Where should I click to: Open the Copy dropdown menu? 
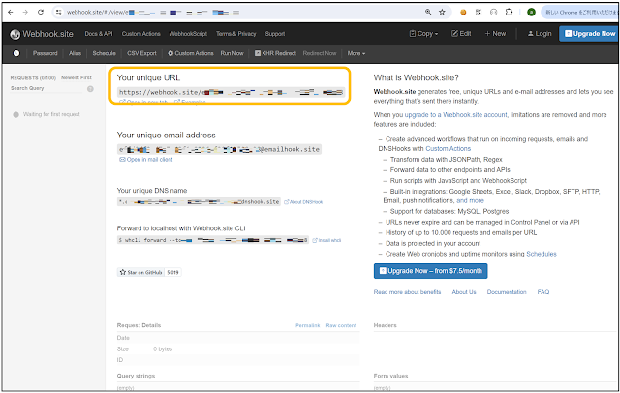424,34
